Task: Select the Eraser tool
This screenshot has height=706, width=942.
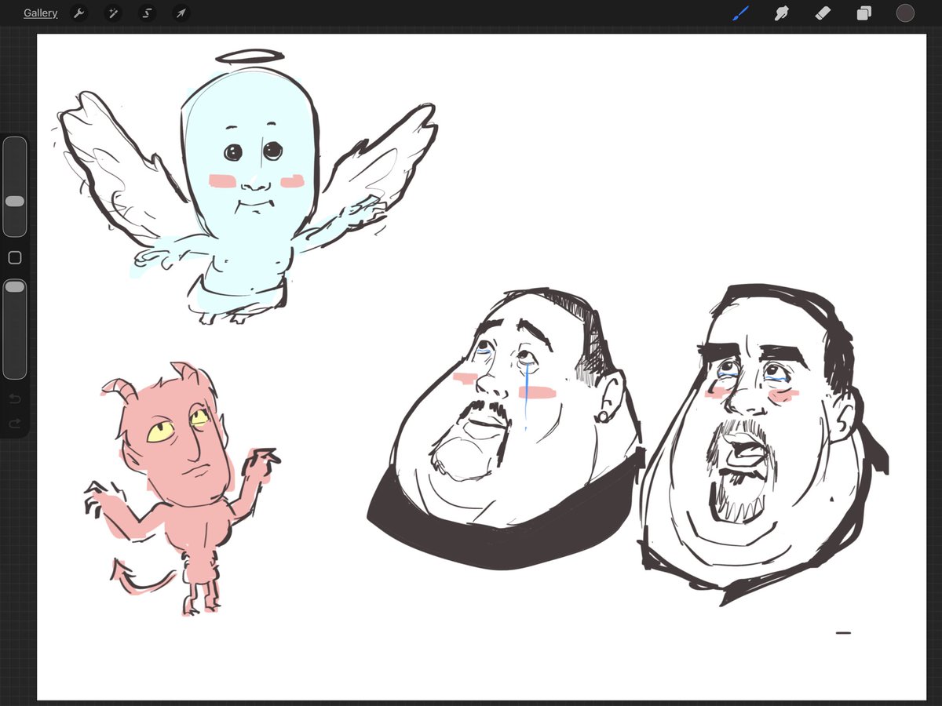Action: pyautogui.click(x=823, y=13)
